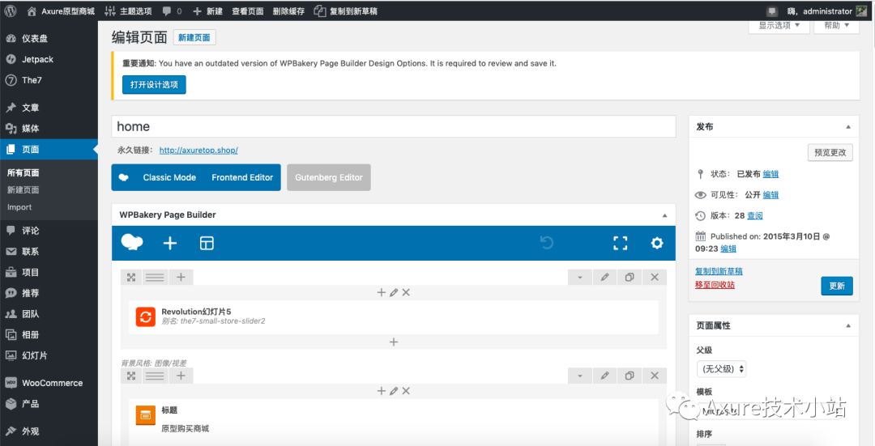Toggle the 标题 row collapse arrow
This screenshot has height=446, width=875.
(580, 376)
